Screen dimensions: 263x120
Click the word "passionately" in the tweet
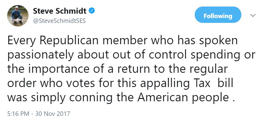click(38, 56)
